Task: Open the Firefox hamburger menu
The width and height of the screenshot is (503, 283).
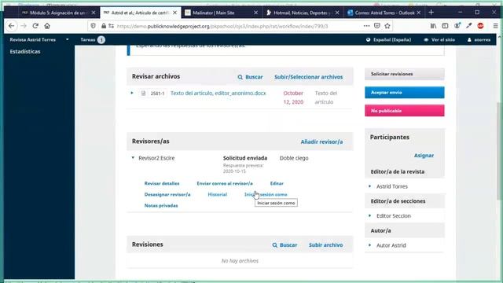Action: click(x=495, y=26)
